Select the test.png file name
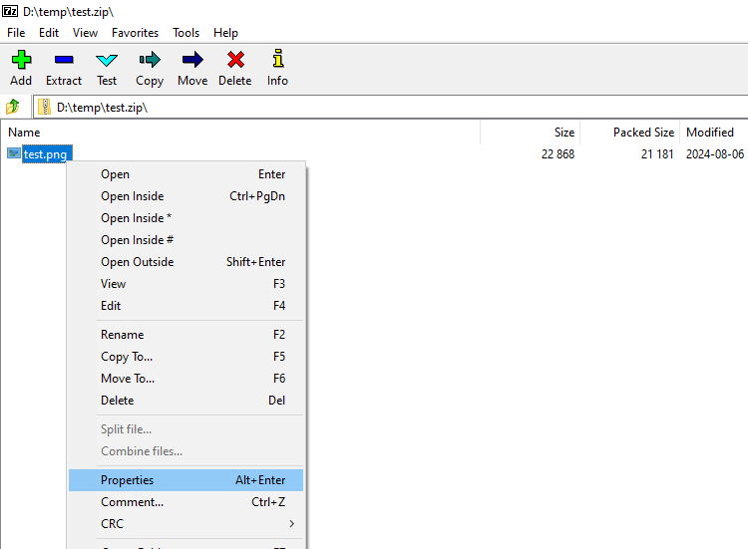Viewport: 748px width, 549px height. (45, 154)
